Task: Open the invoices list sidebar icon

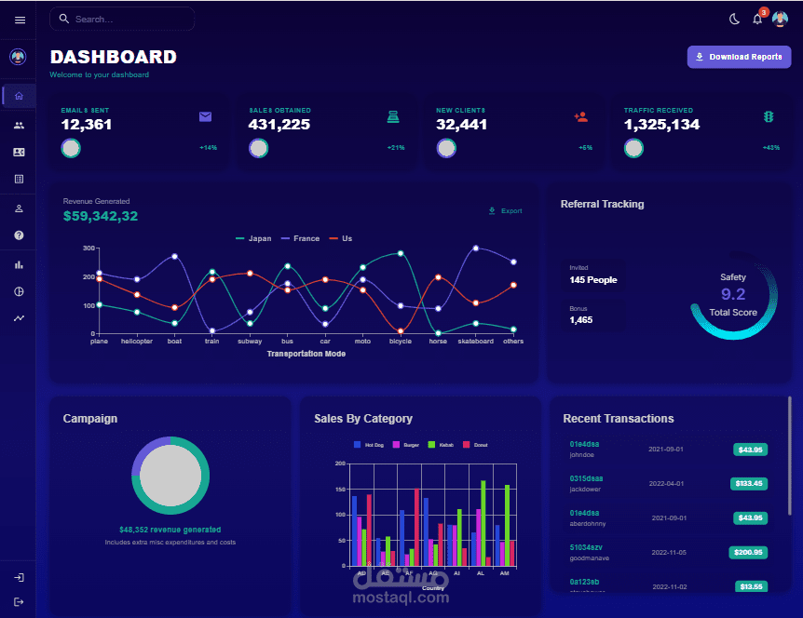Action: click(19, 179)
